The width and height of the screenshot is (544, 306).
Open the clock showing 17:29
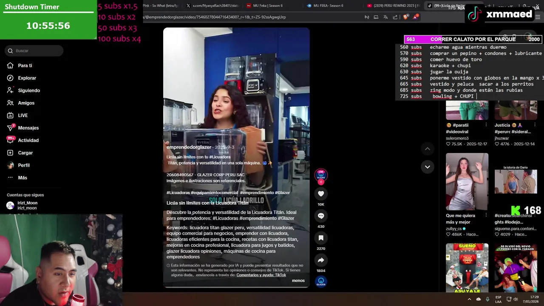530,299
